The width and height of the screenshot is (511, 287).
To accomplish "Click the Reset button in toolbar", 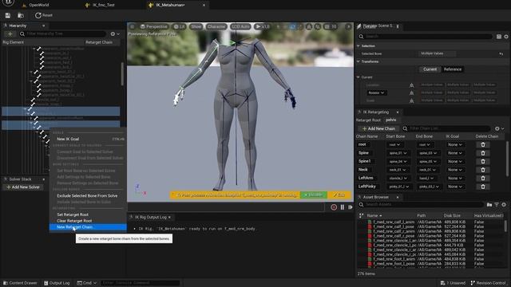I will click(44, 15).
